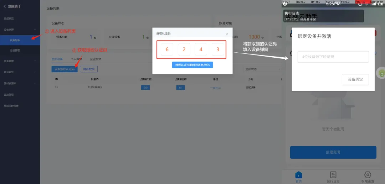Click the 设备ID column header
Screen dimensions: 385x184
[94, 79]
